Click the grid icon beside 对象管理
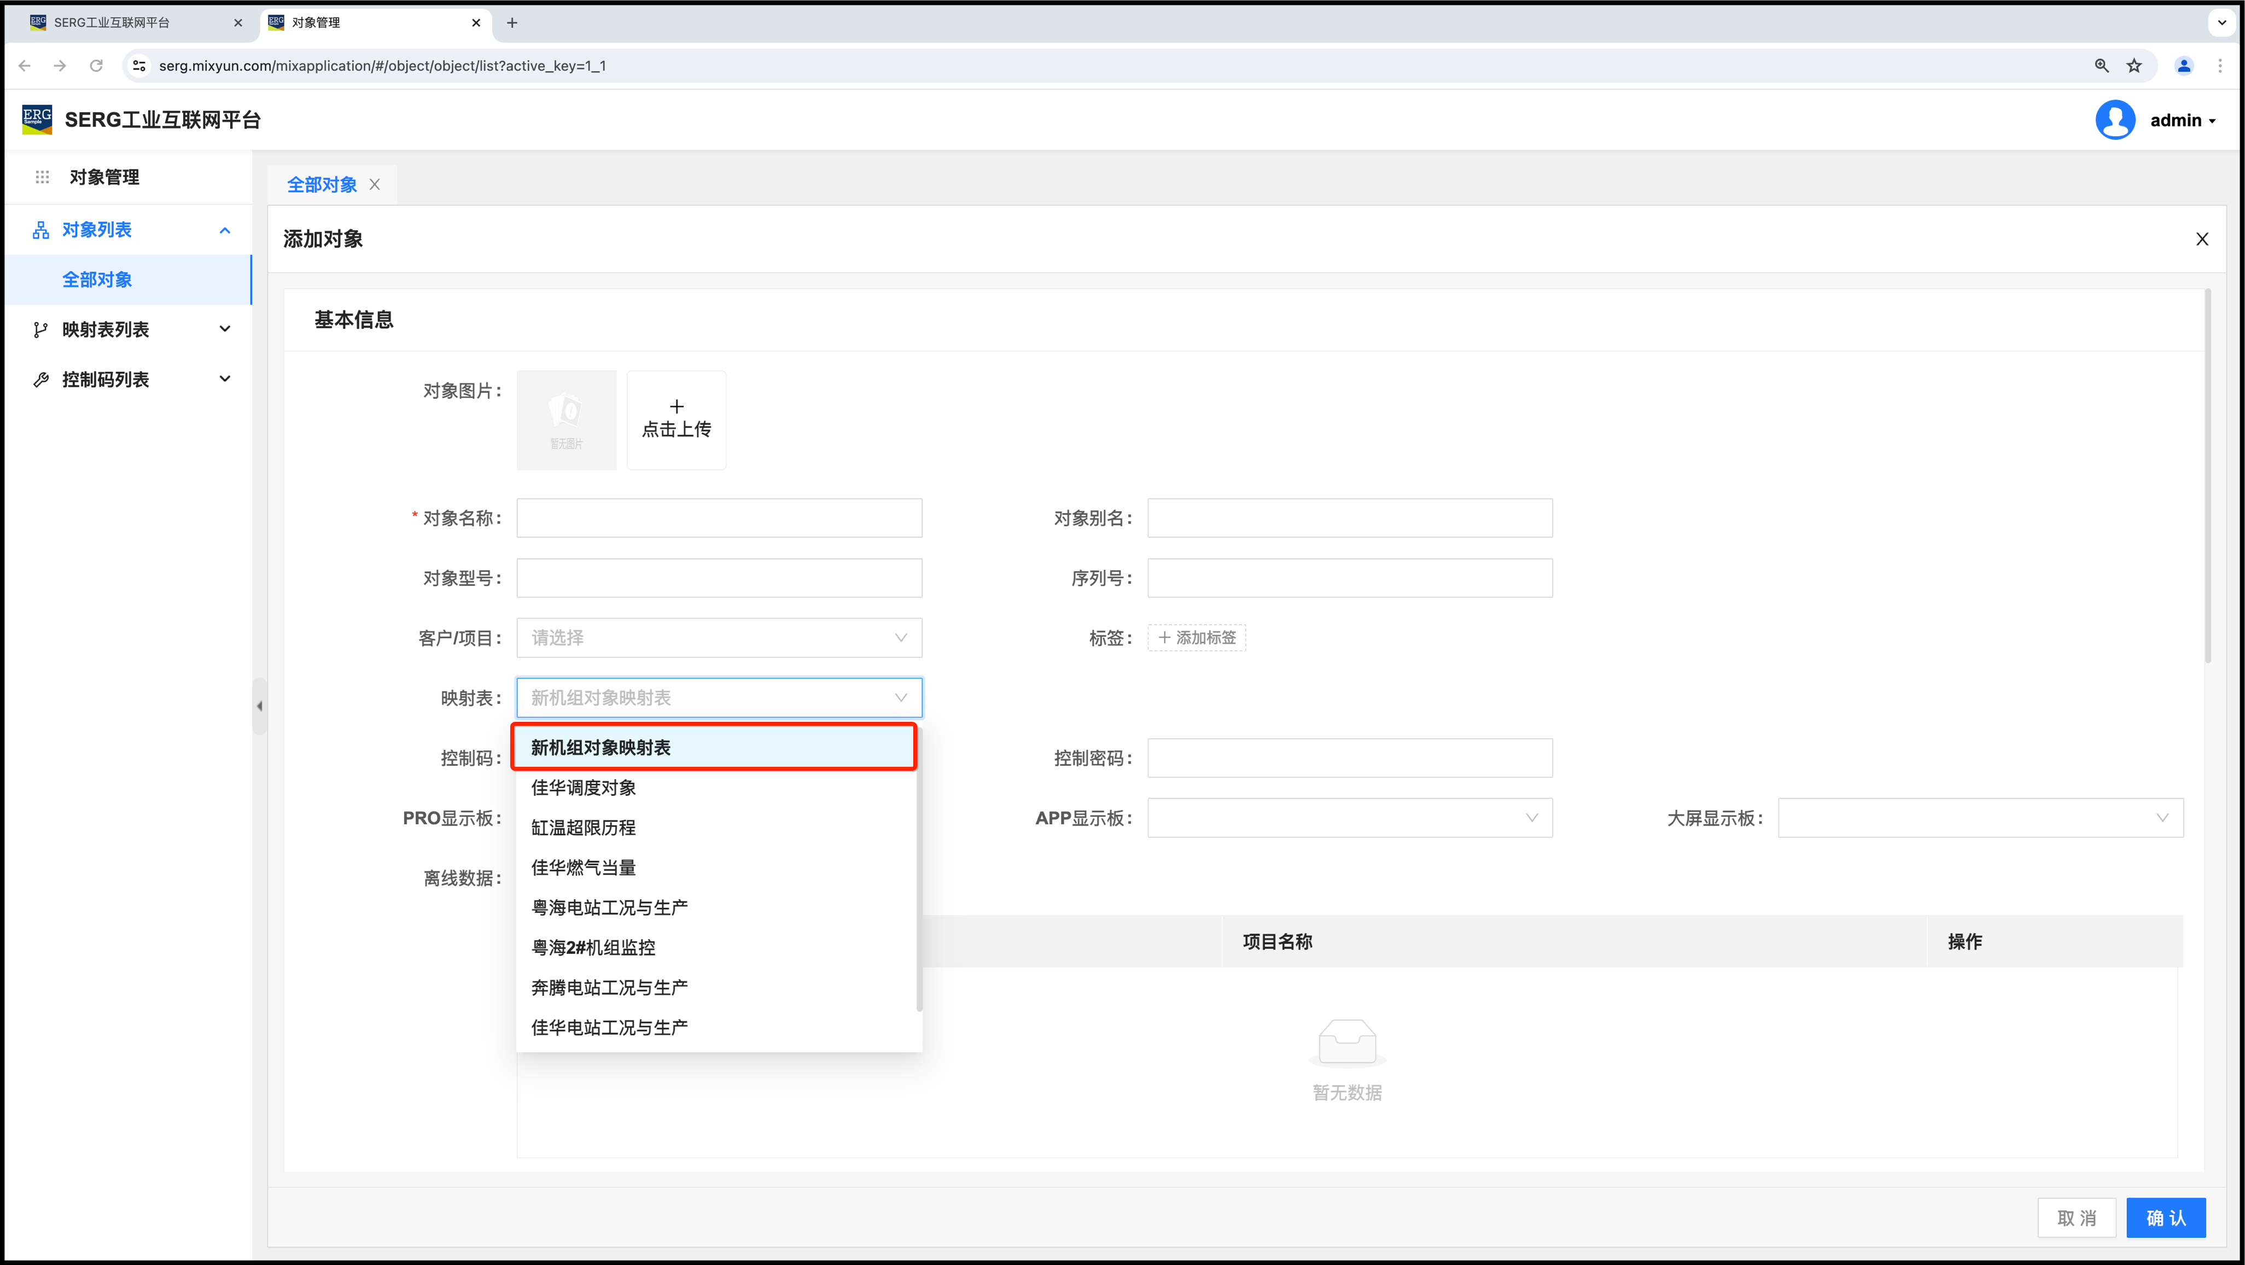The width and height of the screenshot is (2245, 1265). point(42,177)
